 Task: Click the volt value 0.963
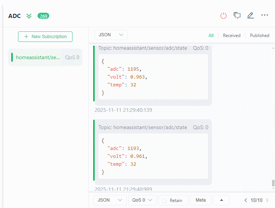(x=137, y=77)
